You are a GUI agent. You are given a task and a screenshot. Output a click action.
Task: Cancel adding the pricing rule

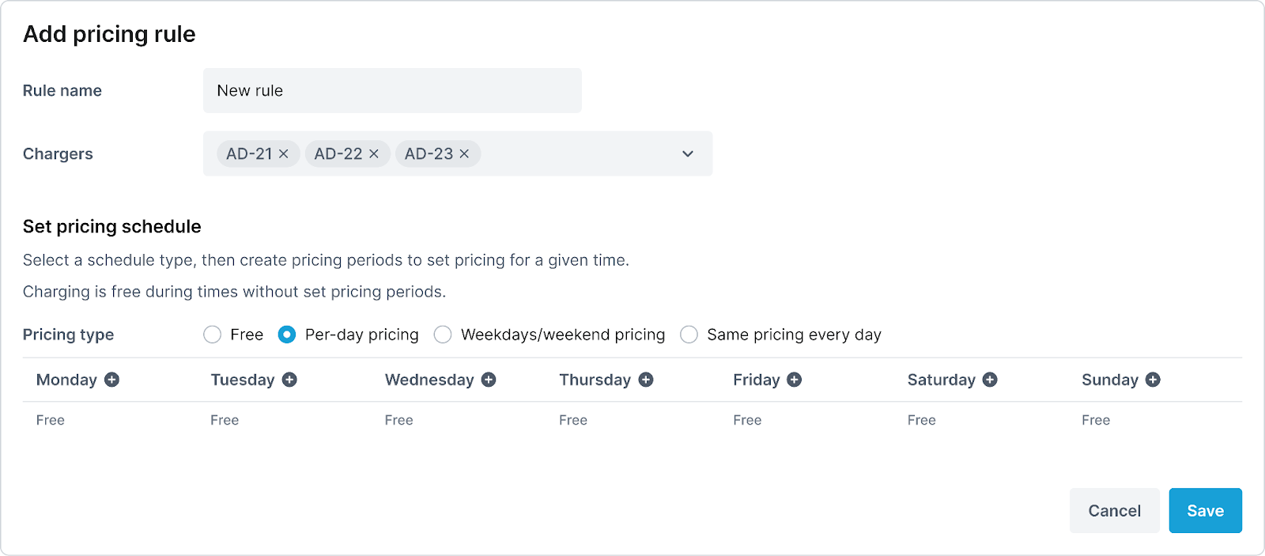(x=1114, y=511)
